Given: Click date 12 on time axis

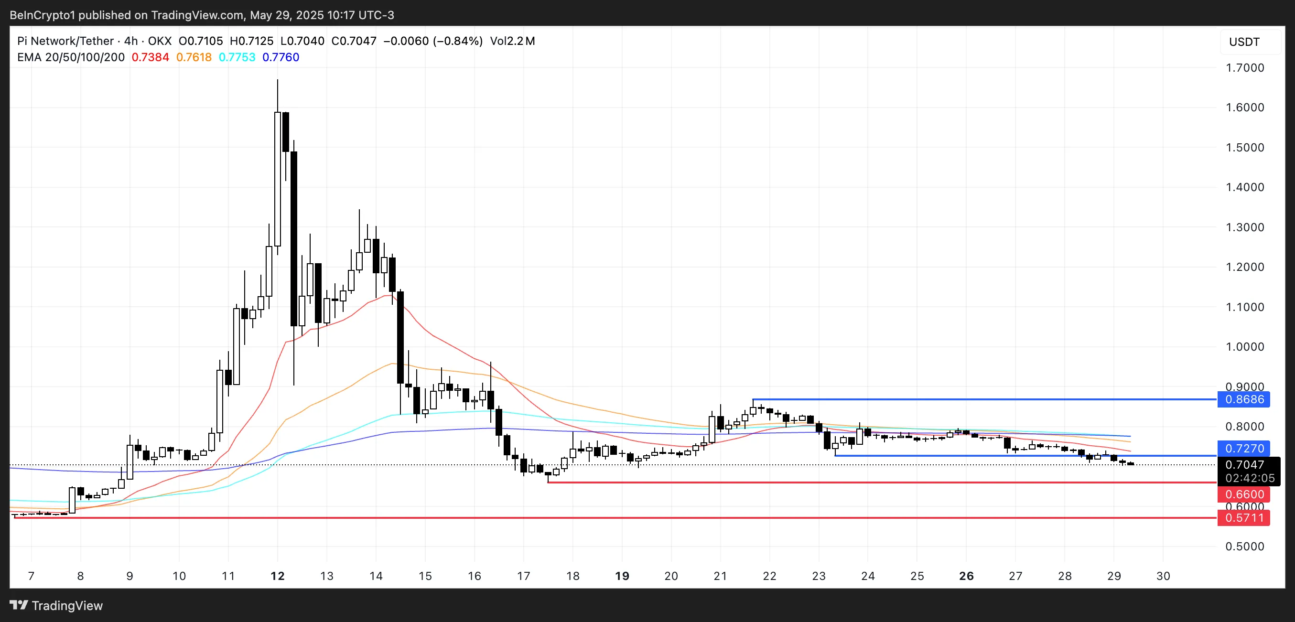Looking at the screenshot, I should [278, 576].
